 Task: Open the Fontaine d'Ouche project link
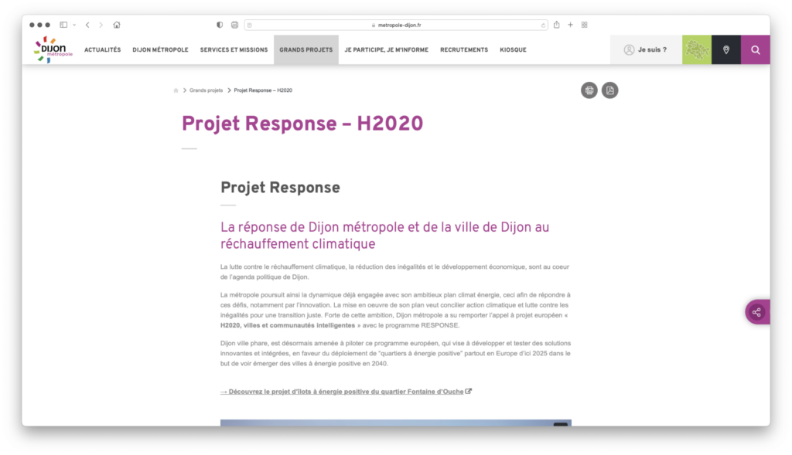[342, 392]
